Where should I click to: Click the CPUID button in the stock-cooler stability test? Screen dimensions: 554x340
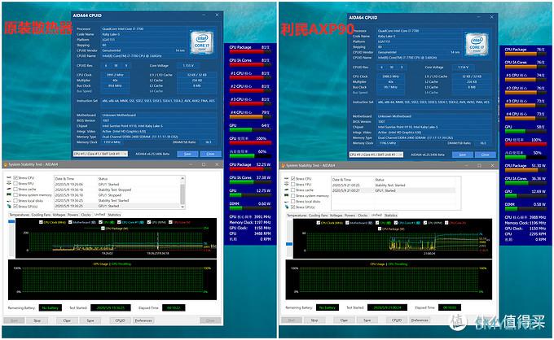point(120,320)
